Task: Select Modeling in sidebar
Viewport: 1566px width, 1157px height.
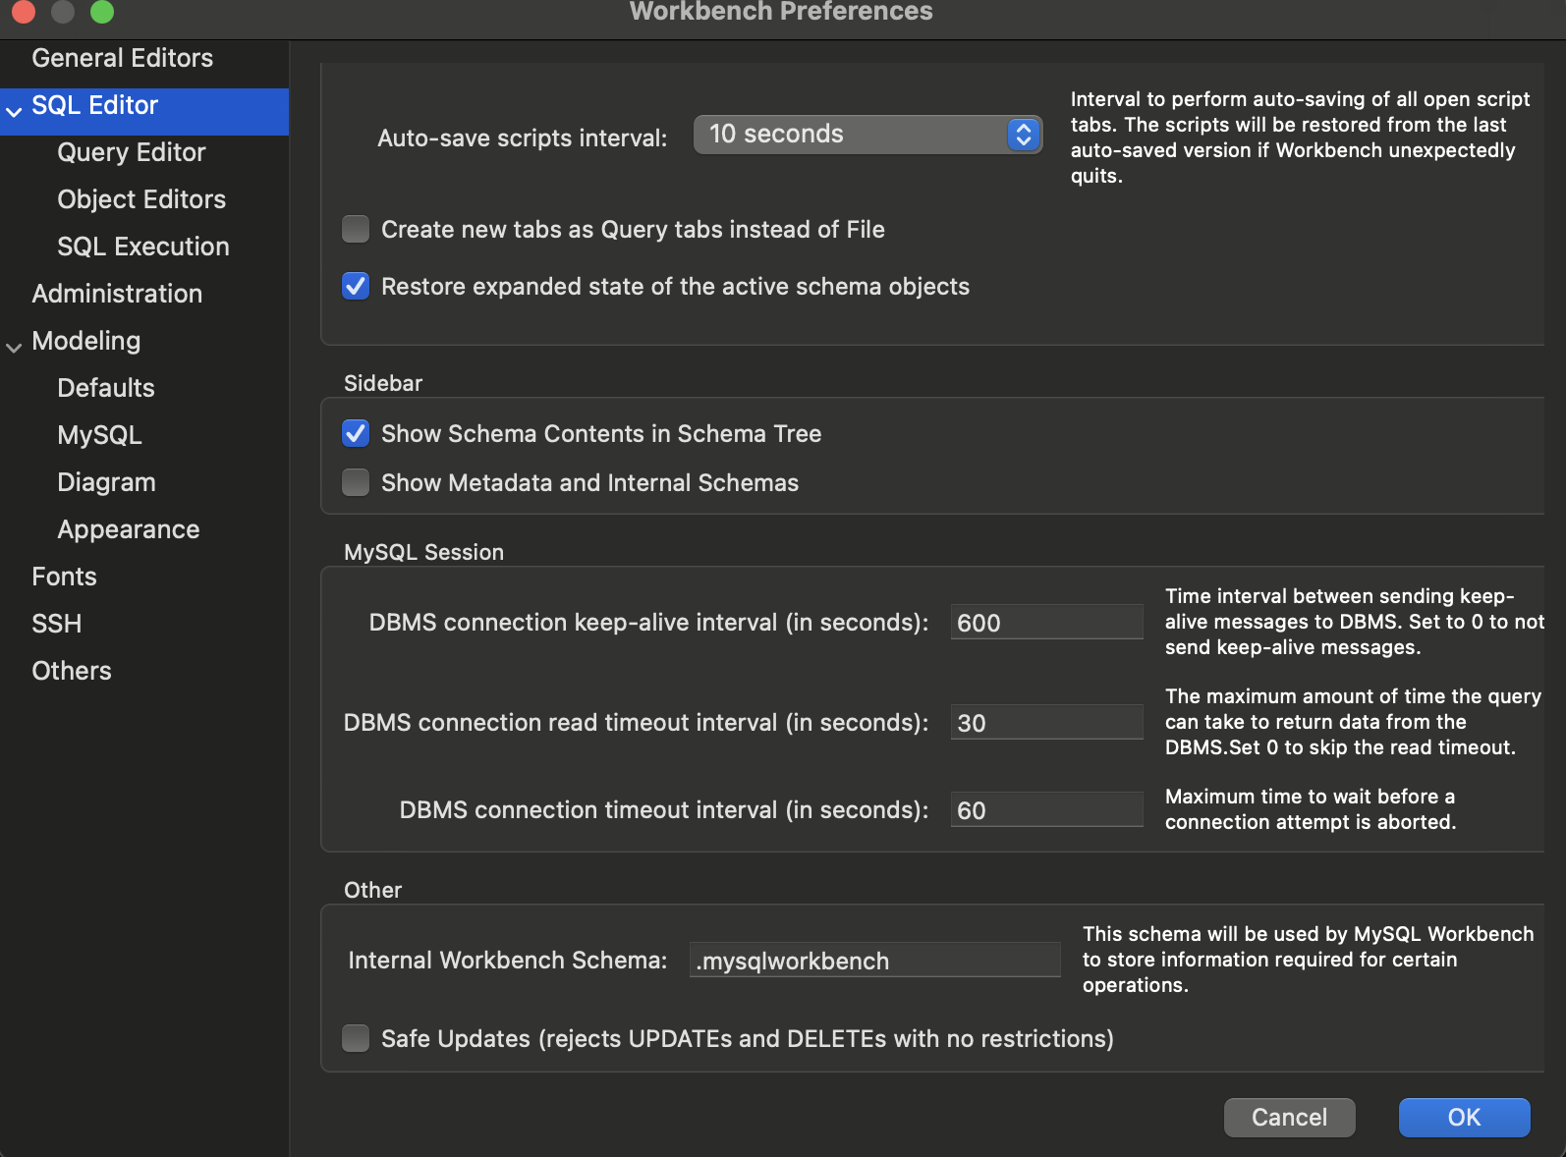Action: (86, 341)
